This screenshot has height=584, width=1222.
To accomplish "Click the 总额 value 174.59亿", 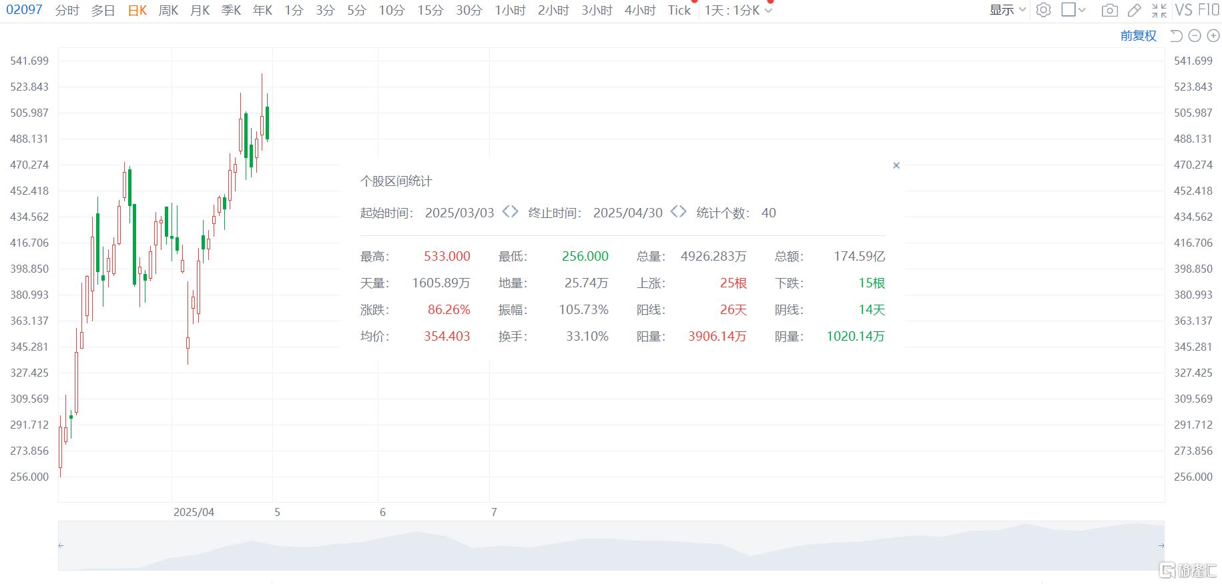I will coord(860,256).
